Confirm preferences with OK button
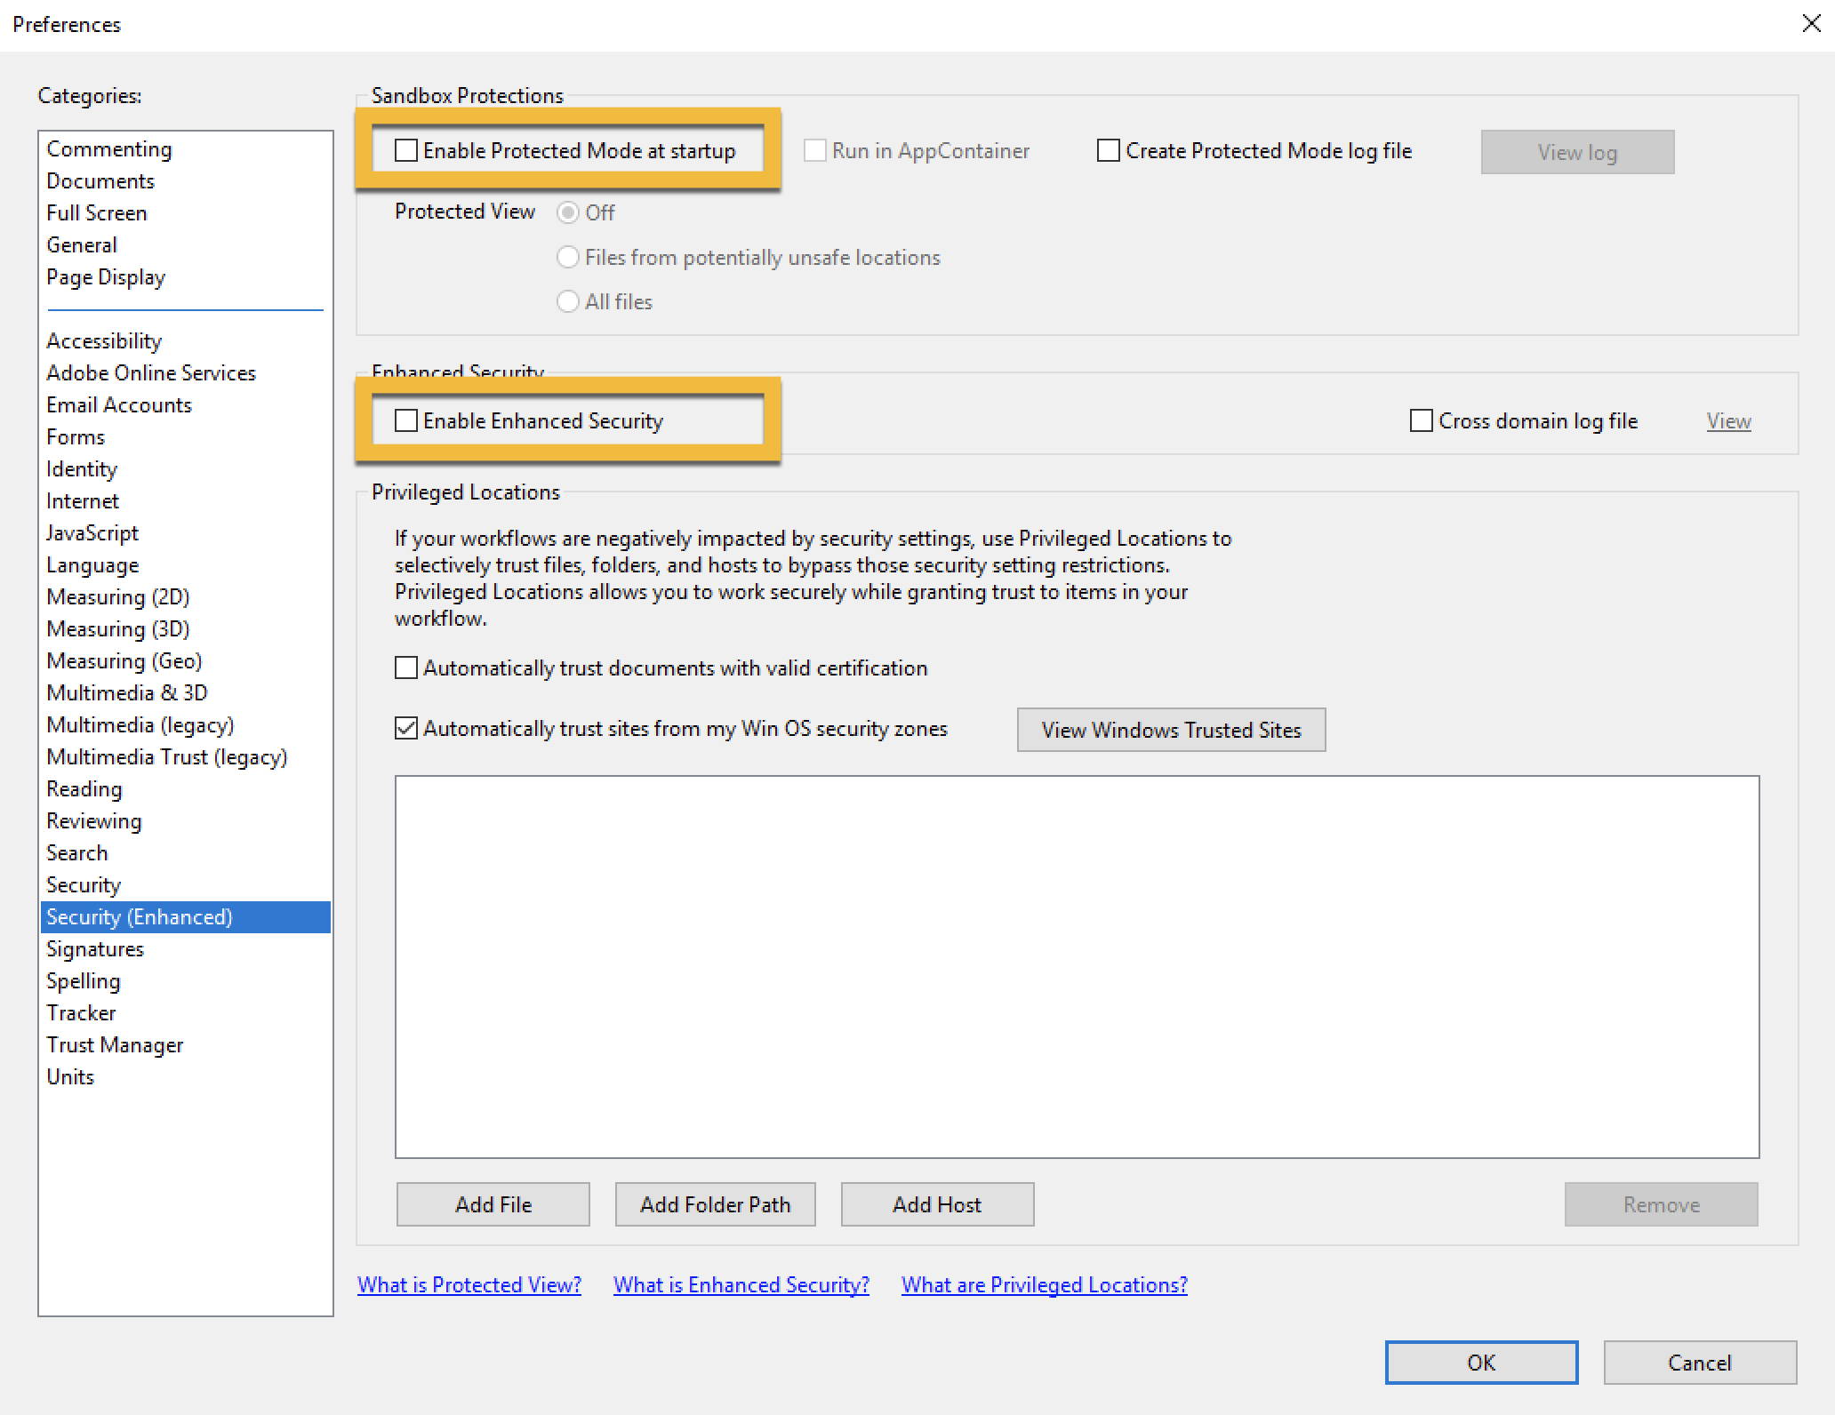 pyautogui.click(x=1481, y=1363)
